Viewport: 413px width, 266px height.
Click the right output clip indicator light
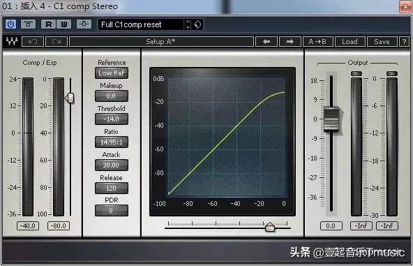click(x=392, y=73)
